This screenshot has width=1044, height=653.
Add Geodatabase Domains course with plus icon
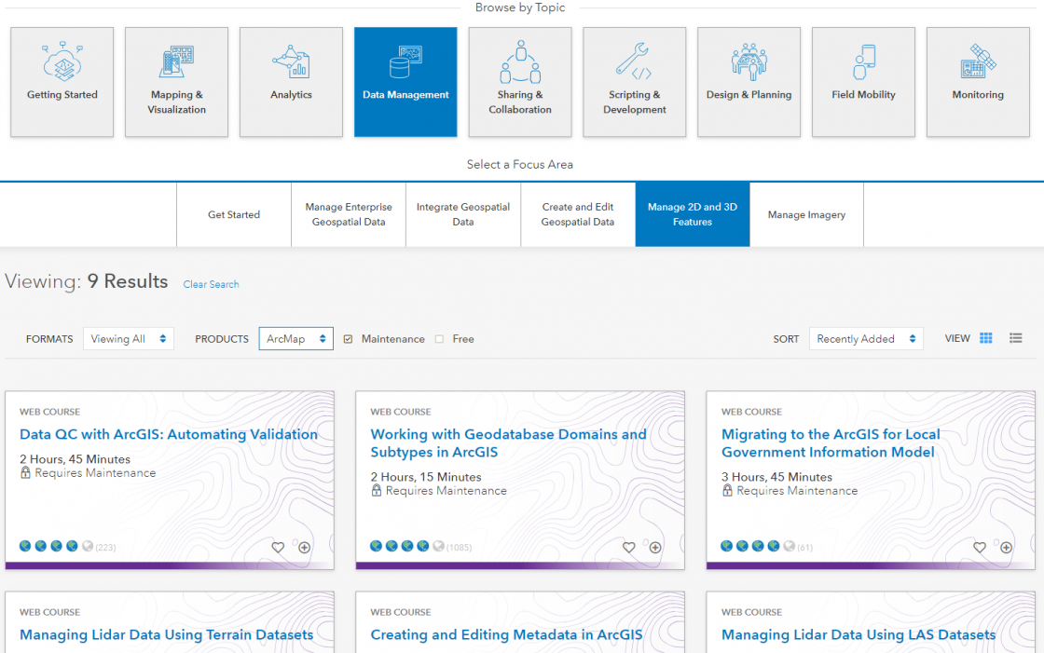coord(655,548)
